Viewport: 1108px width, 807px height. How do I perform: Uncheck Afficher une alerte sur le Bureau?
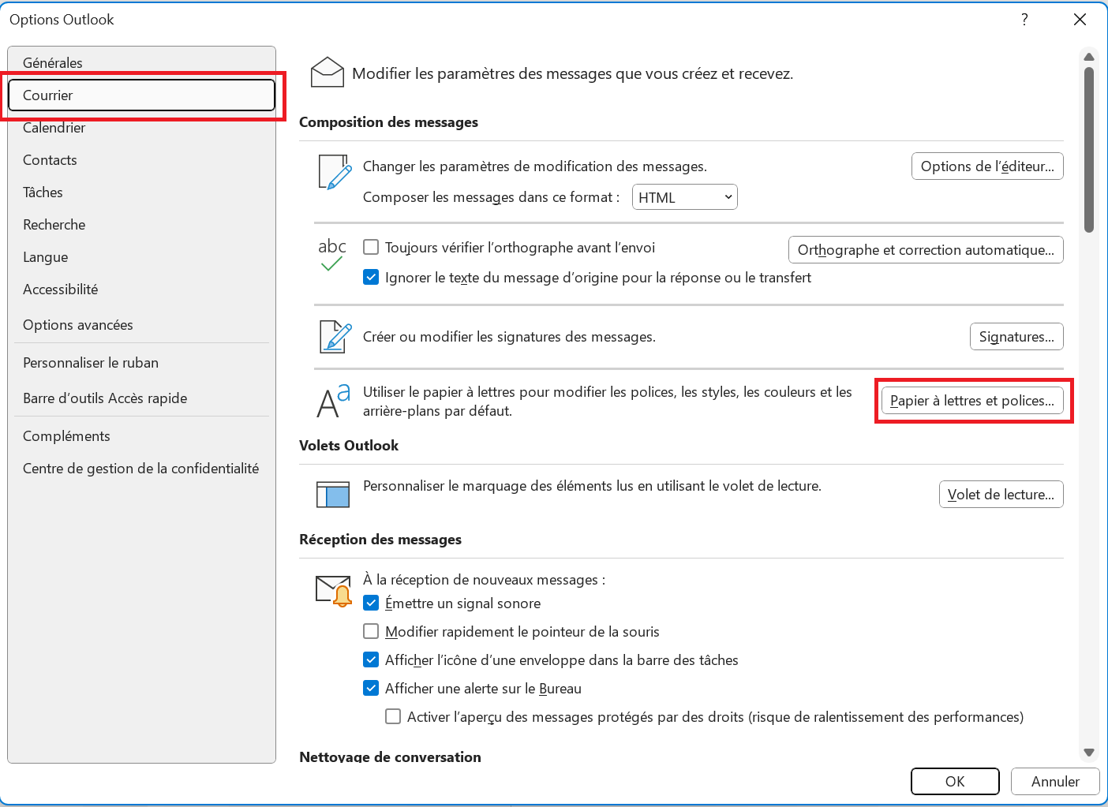click(x=371, y=688)
